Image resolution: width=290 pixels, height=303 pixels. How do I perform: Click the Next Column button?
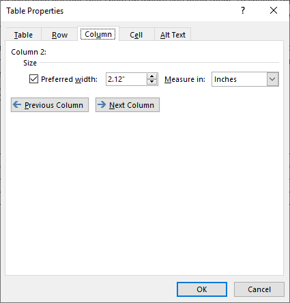tap(128, 105)
